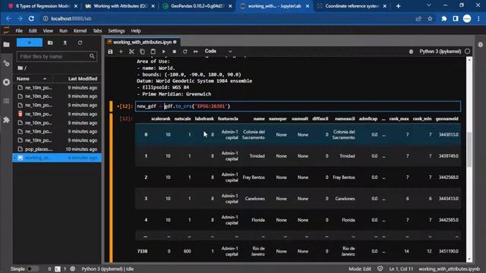486x273 pixels.
Task: Paste cell from clipboard
Action: coord(153,52)
